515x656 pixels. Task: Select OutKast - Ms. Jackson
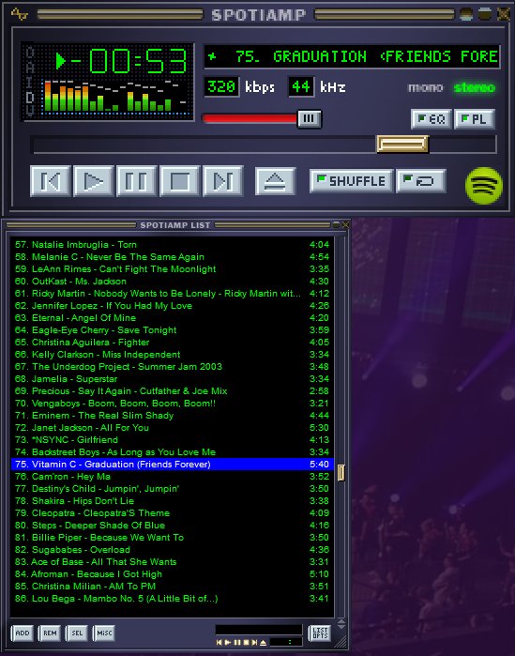point(173,282)
